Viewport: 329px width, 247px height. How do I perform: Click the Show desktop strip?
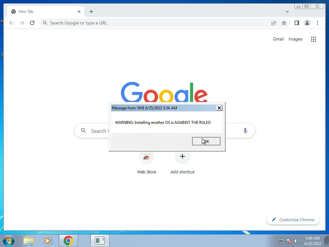(x=327, y=241)
